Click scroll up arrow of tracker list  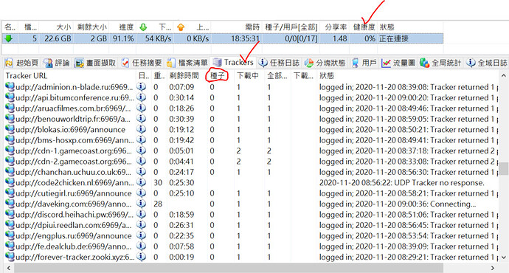[504, 76]
